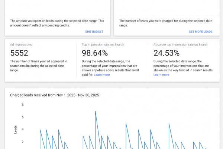Image resolution: width=223 pixels, height=149 pixels.
Task: Click the 5552 ad impressions value
Action: pos(19,53)
